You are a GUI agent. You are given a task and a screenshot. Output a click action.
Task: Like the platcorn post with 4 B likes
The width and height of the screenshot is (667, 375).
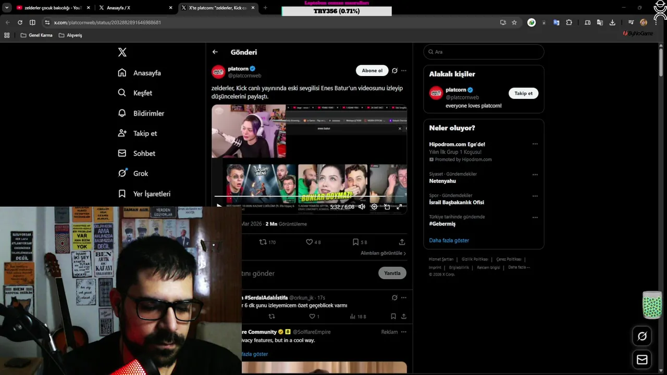(x=313, y=242)
